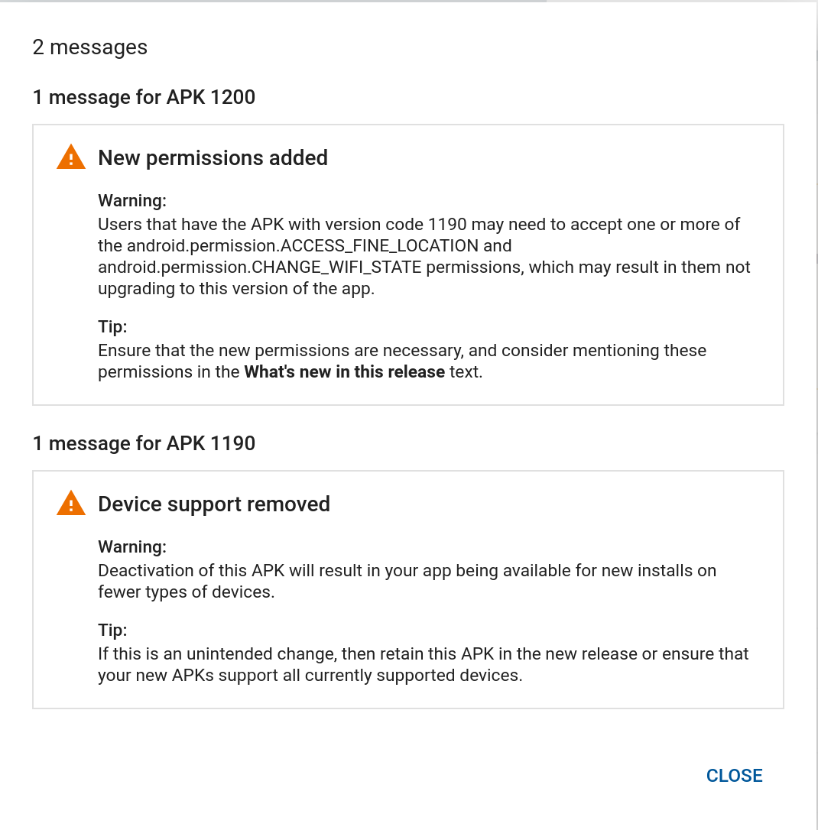The width and height of the screenshot is (818, 830).
Task: Select the 1 message for APK 1190 header
Action: point(144,443)
